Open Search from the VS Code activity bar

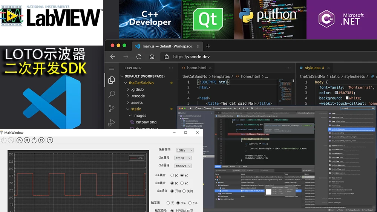coord(112,94)
